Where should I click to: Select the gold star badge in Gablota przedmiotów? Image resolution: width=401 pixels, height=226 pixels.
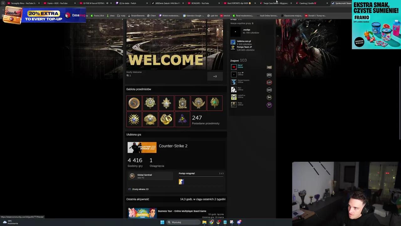click(x=150, y=103)
